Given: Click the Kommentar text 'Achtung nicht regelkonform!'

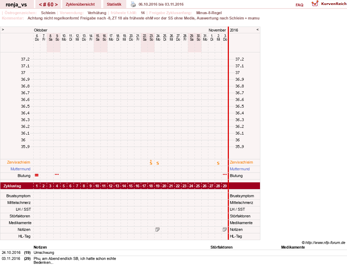Looking at the screenshot, I should click(53, 18).
